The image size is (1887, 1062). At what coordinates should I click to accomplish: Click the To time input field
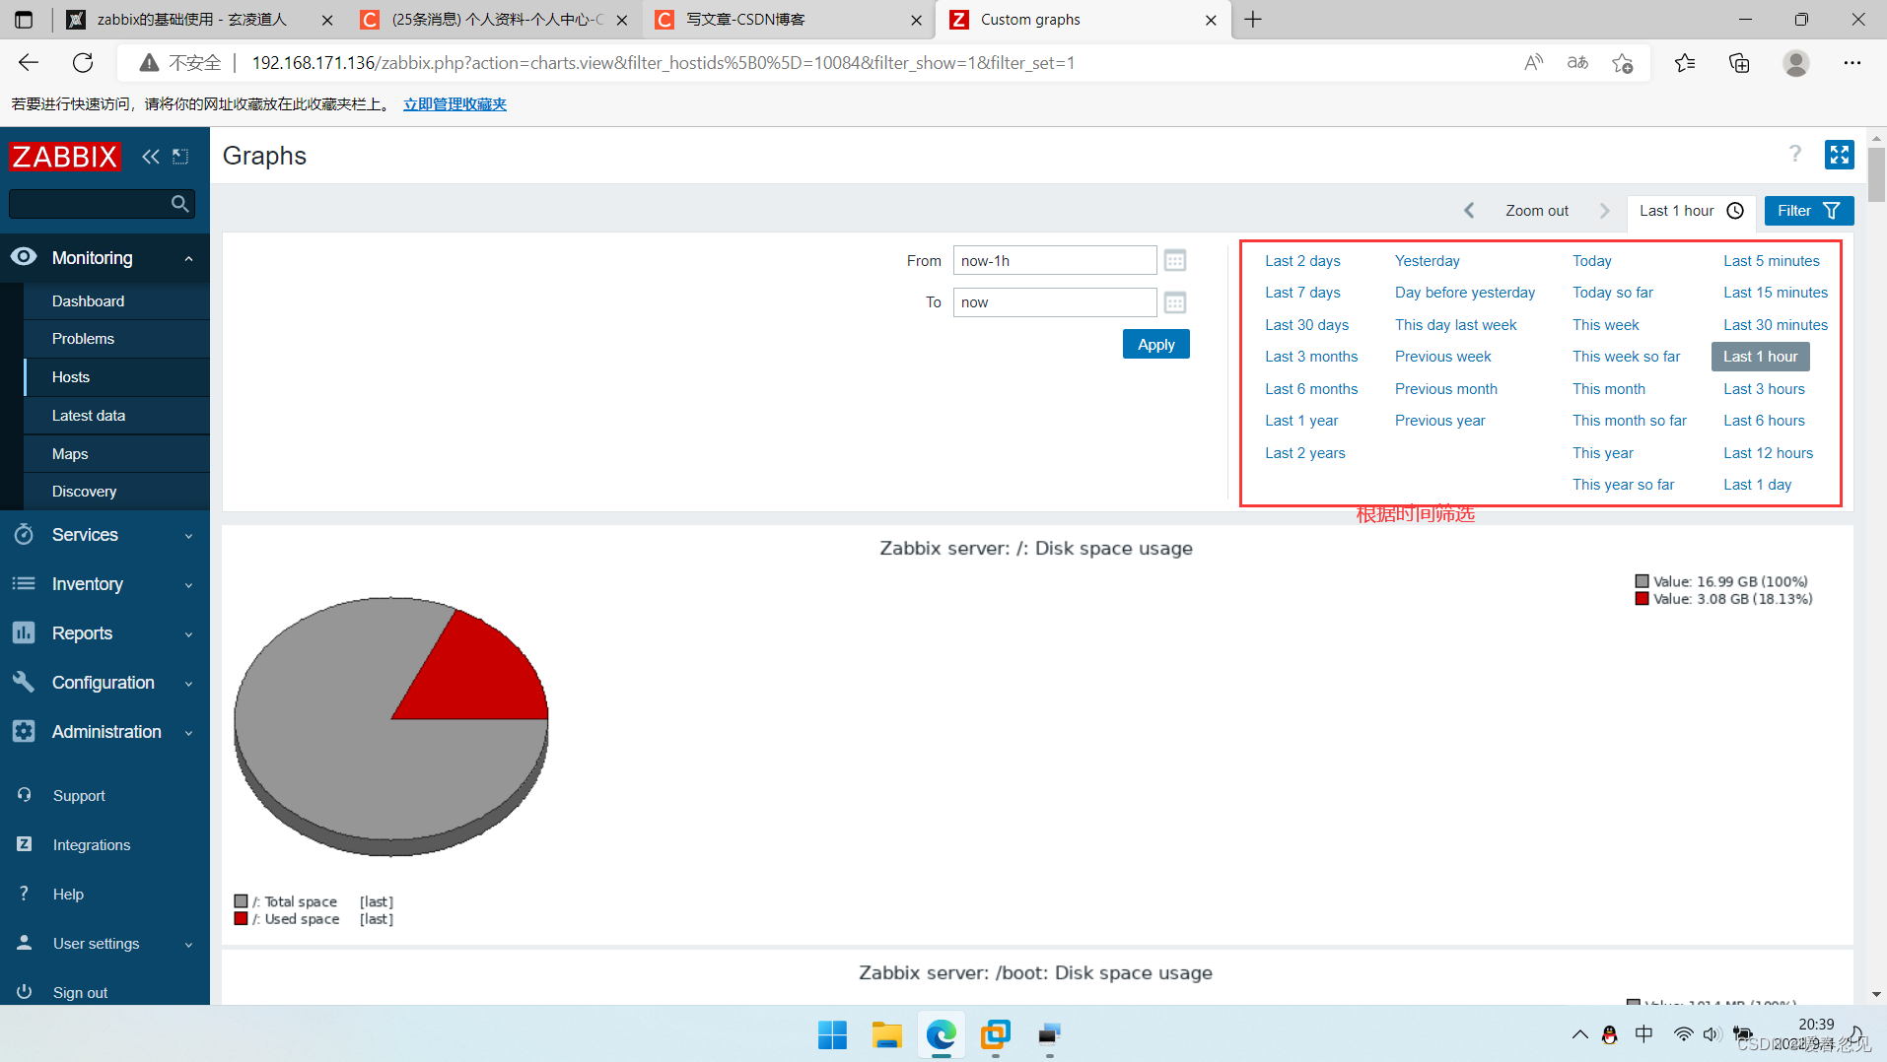click(1054, 302)
